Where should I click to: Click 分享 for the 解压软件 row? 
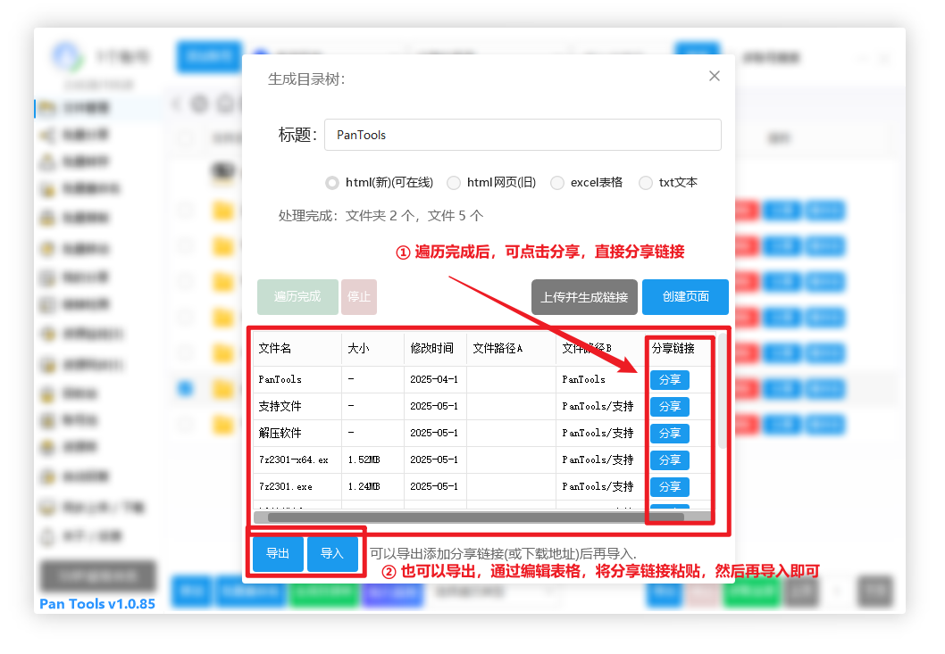(x=669, y=434)
